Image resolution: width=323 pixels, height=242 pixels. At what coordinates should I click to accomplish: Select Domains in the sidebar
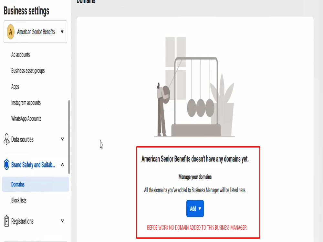(36, 184)
